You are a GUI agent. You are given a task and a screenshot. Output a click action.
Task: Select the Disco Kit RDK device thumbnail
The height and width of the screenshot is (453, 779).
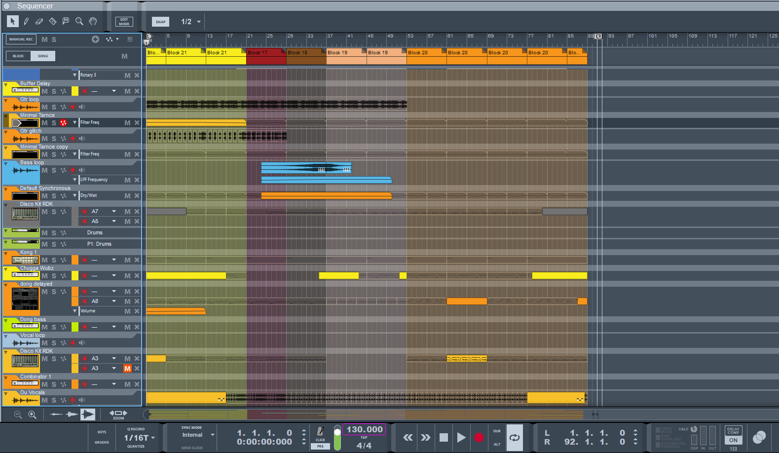pyautogui.click(x=25, y=214)
